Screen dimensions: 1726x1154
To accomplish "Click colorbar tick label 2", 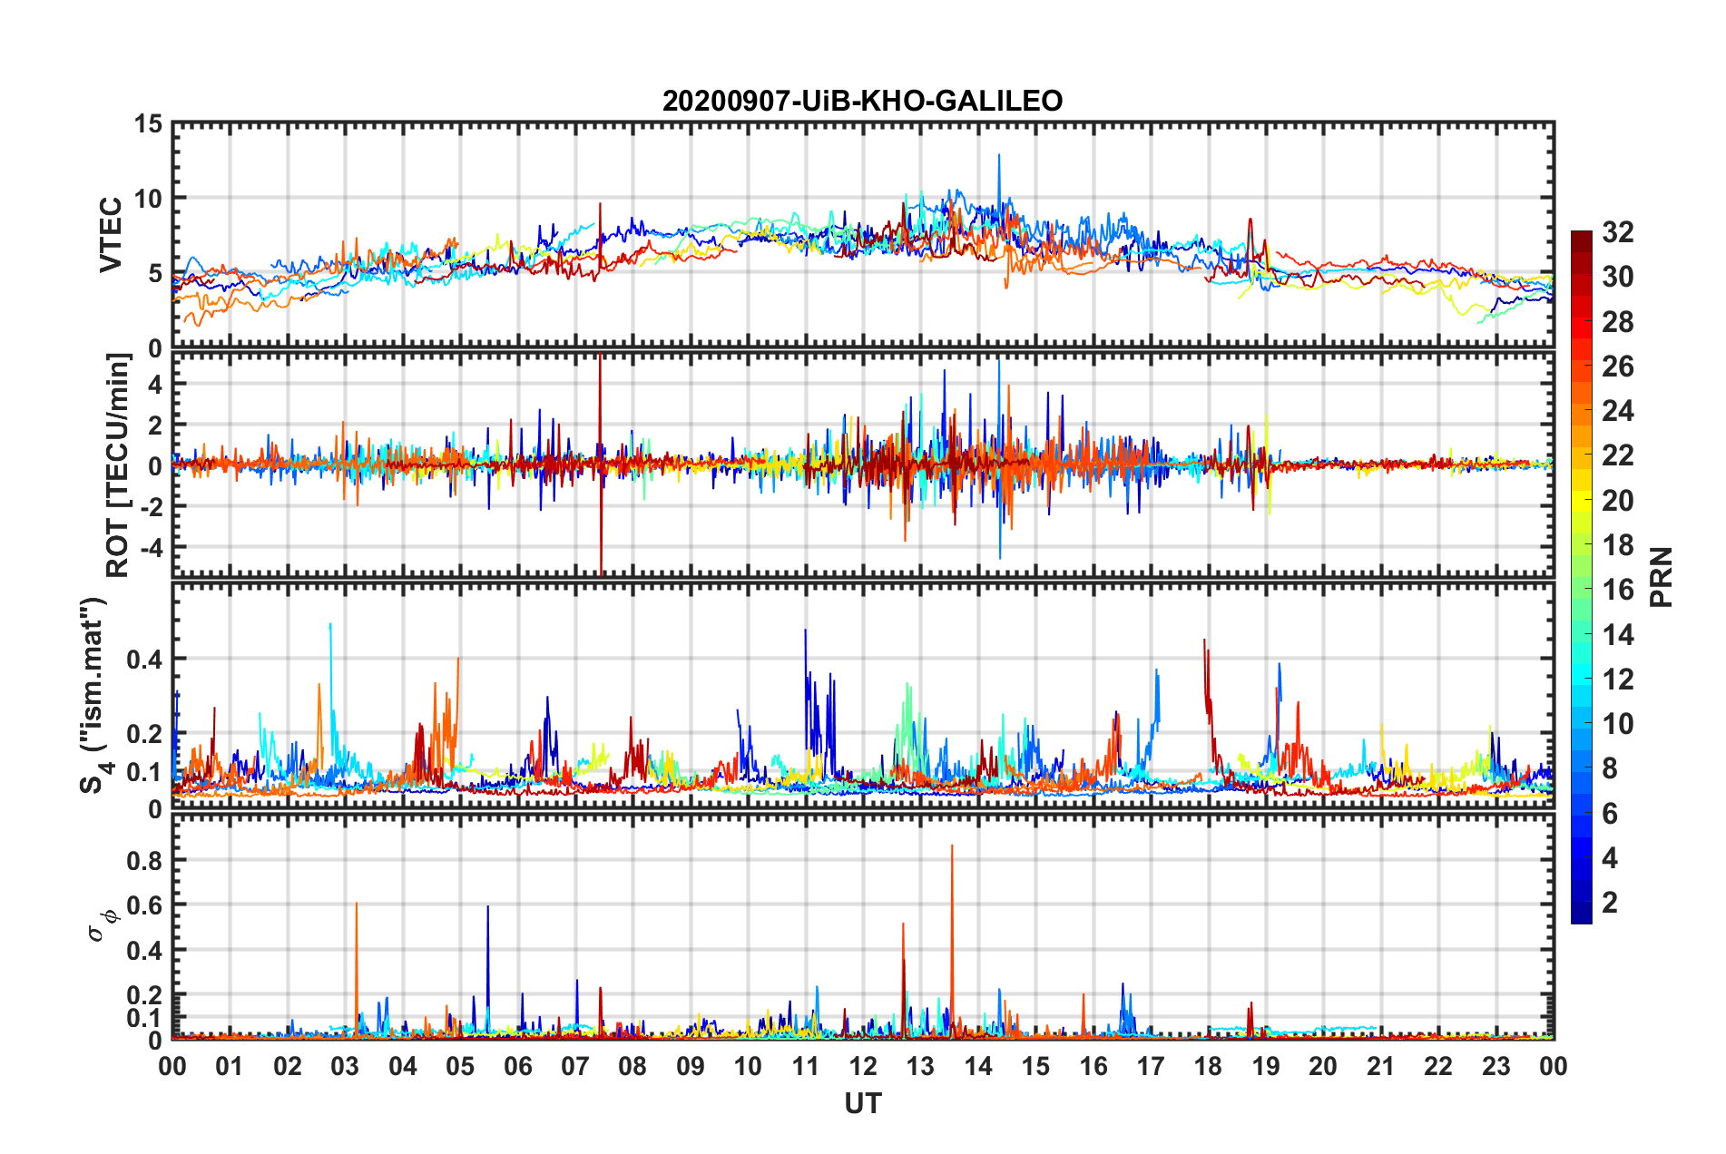I will point(1610,902).
